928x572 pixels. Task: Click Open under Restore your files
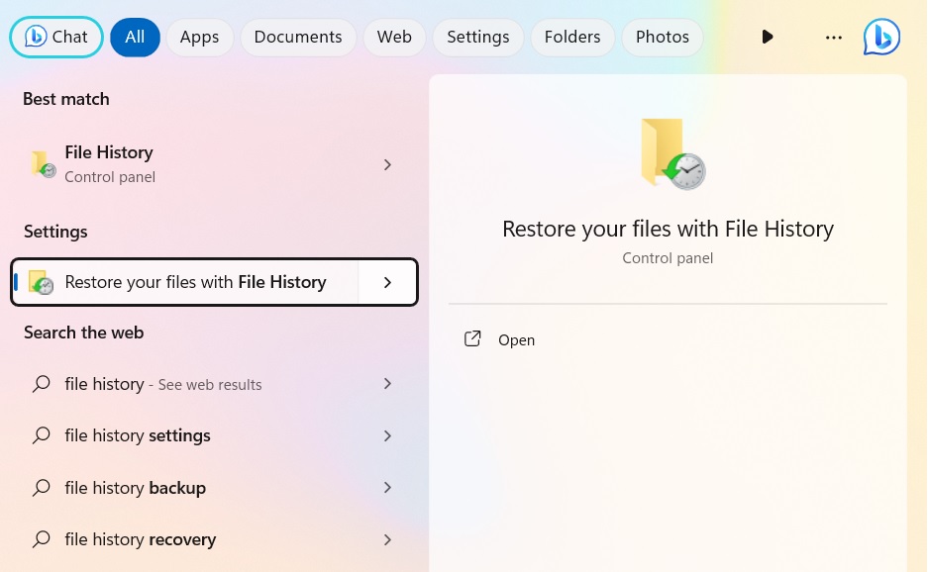click(516, 339)
